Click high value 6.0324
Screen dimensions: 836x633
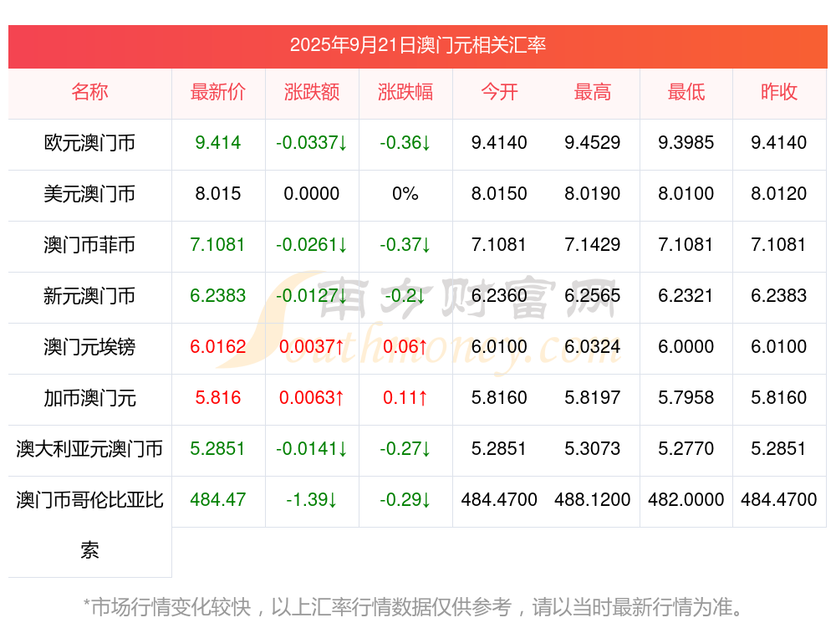pos(593,347)
